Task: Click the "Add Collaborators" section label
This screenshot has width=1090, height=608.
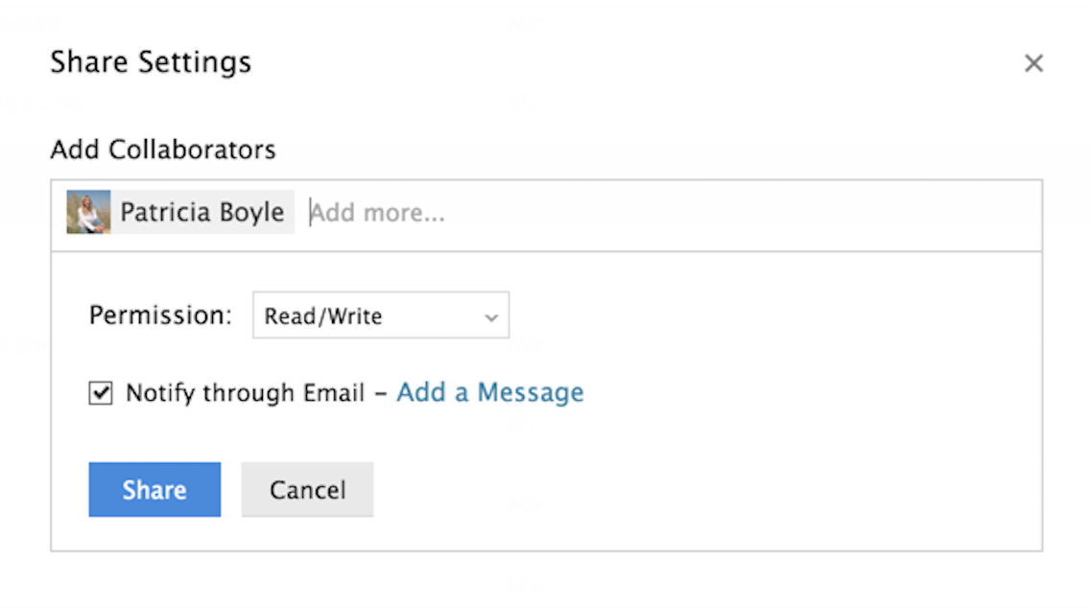Action: click(163, 150)
